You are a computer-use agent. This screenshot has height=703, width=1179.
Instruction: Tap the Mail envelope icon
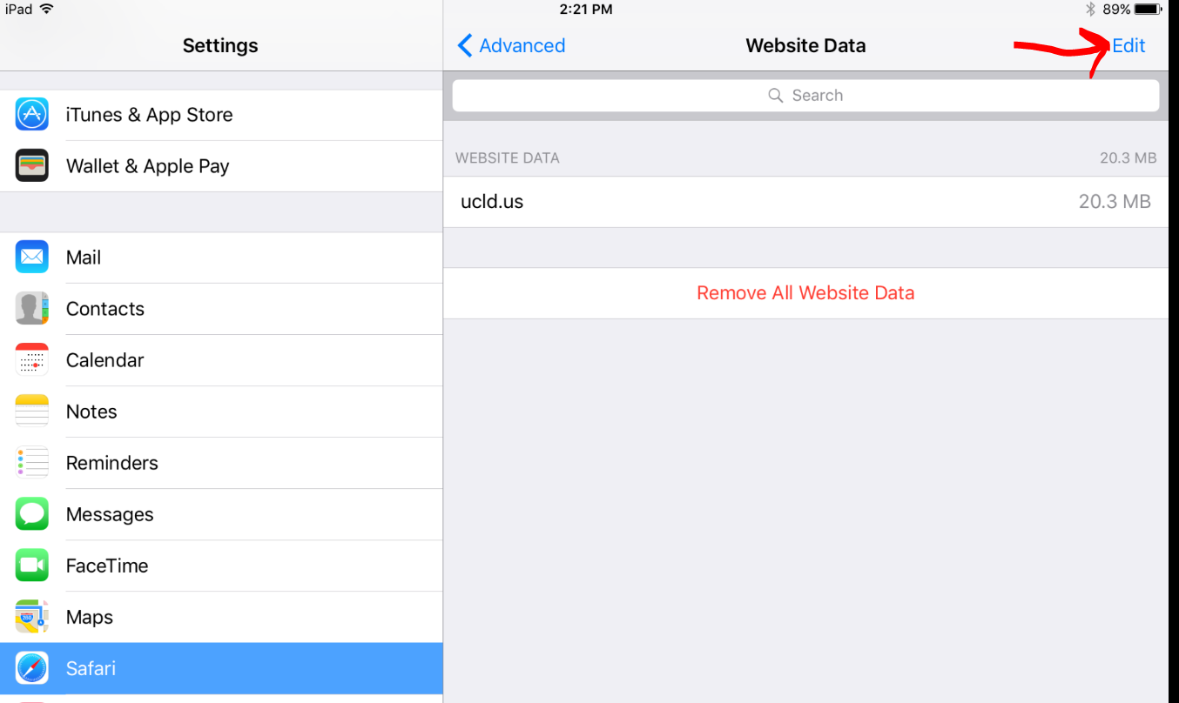coord(32,258)
